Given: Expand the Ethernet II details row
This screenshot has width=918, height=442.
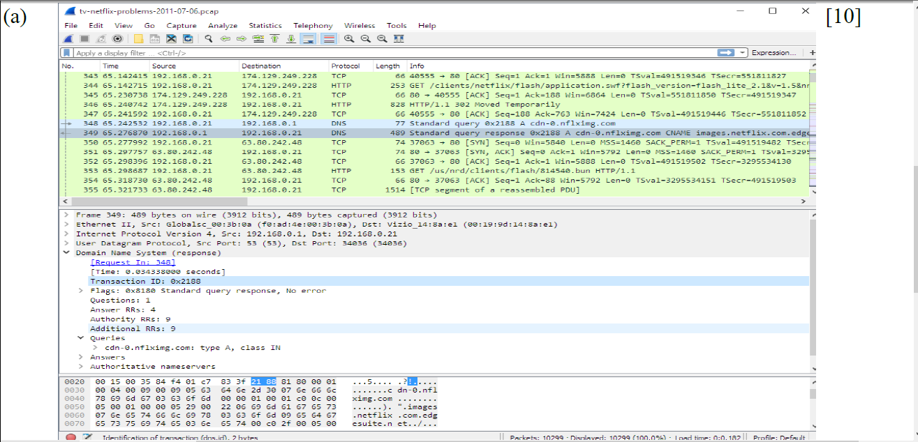Looking at the screenshot, I should tap(66, 224).
